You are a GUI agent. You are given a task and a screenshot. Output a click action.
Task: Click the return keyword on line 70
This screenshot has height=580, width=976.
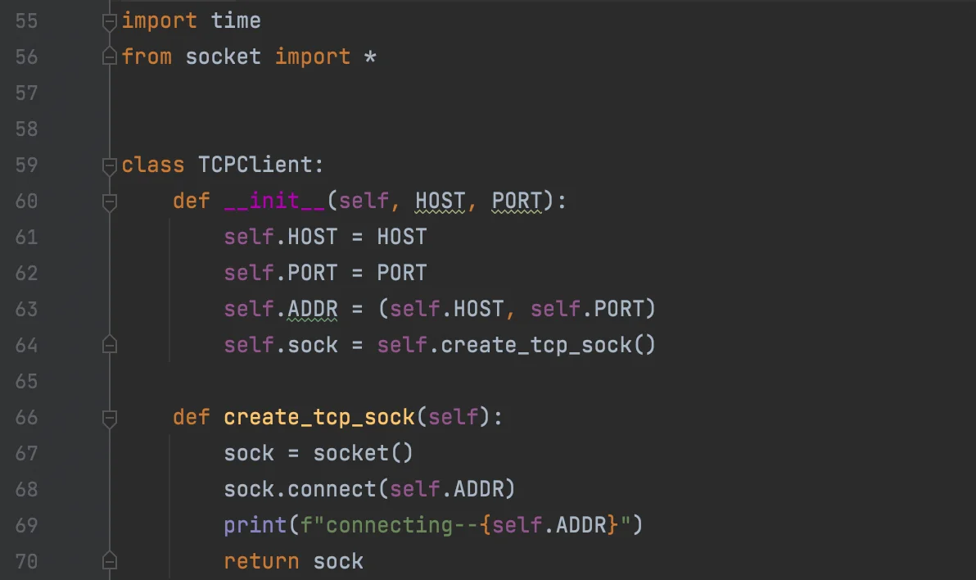(261, 562)
